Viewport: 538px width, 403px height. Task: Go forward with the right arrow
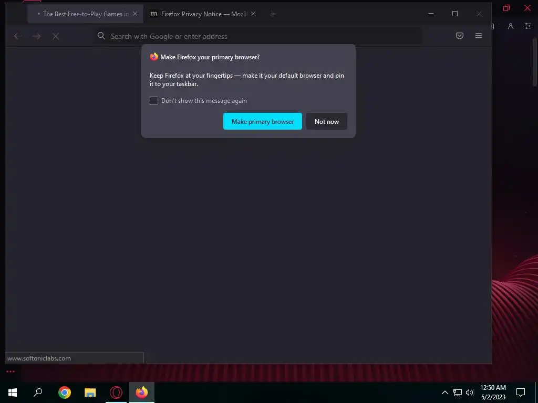pyautogui.click(x=37, y=36)
